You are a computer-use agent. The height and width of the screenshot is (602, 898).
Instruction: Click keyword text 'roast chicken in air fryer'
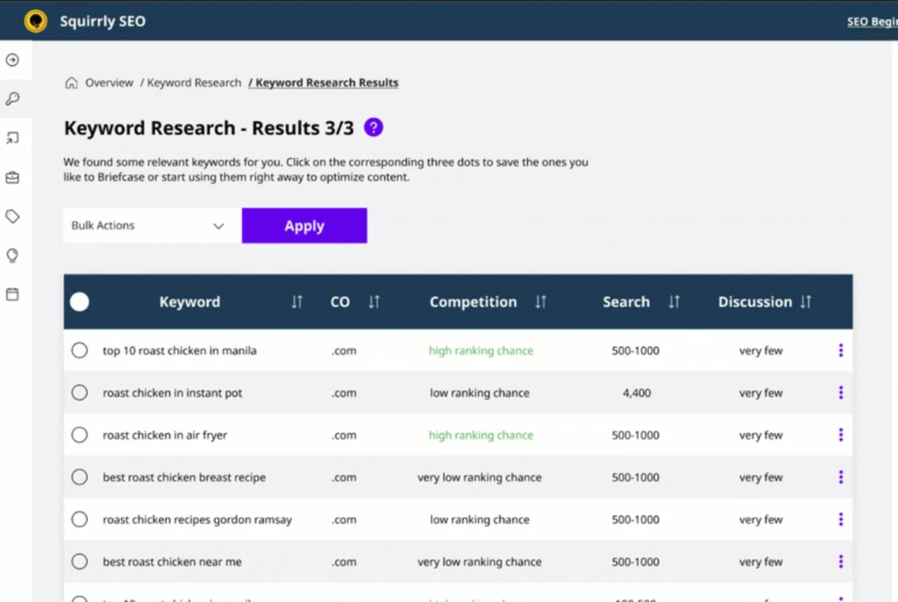[165, 435]
